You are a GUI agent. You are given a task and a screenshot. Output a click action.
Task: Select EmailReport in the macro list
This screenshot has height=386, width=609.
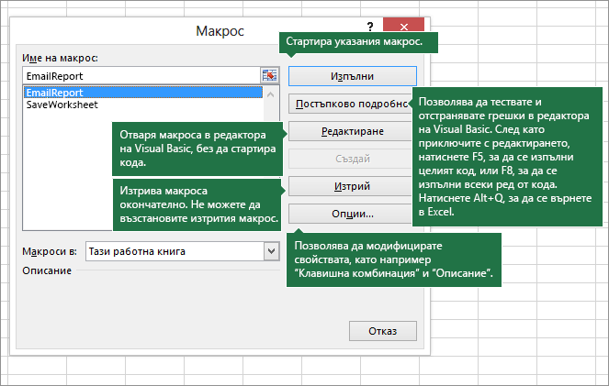(x=143, y=93)
